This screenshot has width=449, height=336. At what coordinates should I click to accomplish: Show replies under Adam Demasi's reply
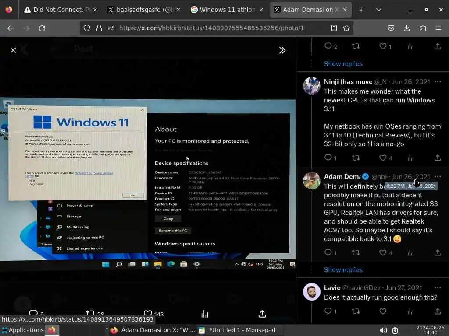343,269
